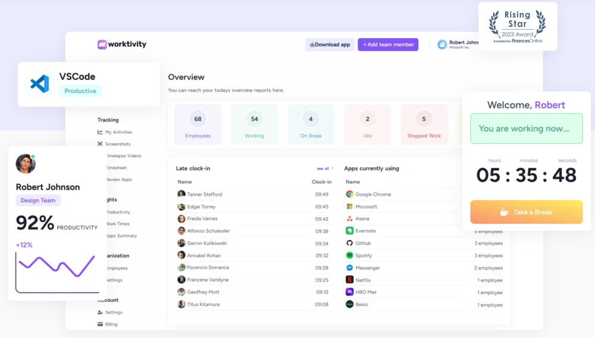Click the Productive status tag
595x338 pixels.
(80, 91)
